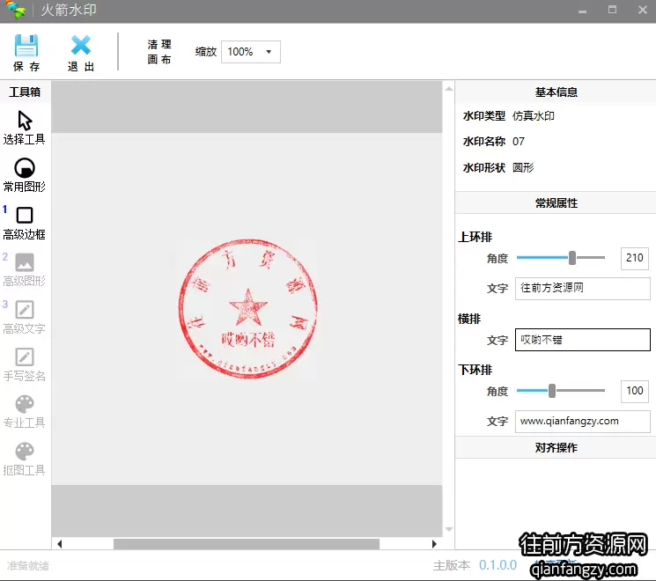Viewport: 656px width, 581px height.
Task: Click the 常规属性 panel header
Action: [556, 203]
